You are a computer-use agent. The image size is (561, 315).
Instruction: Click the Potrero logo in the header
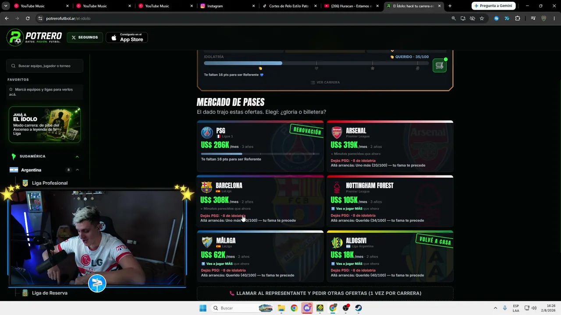coord(34,38)
